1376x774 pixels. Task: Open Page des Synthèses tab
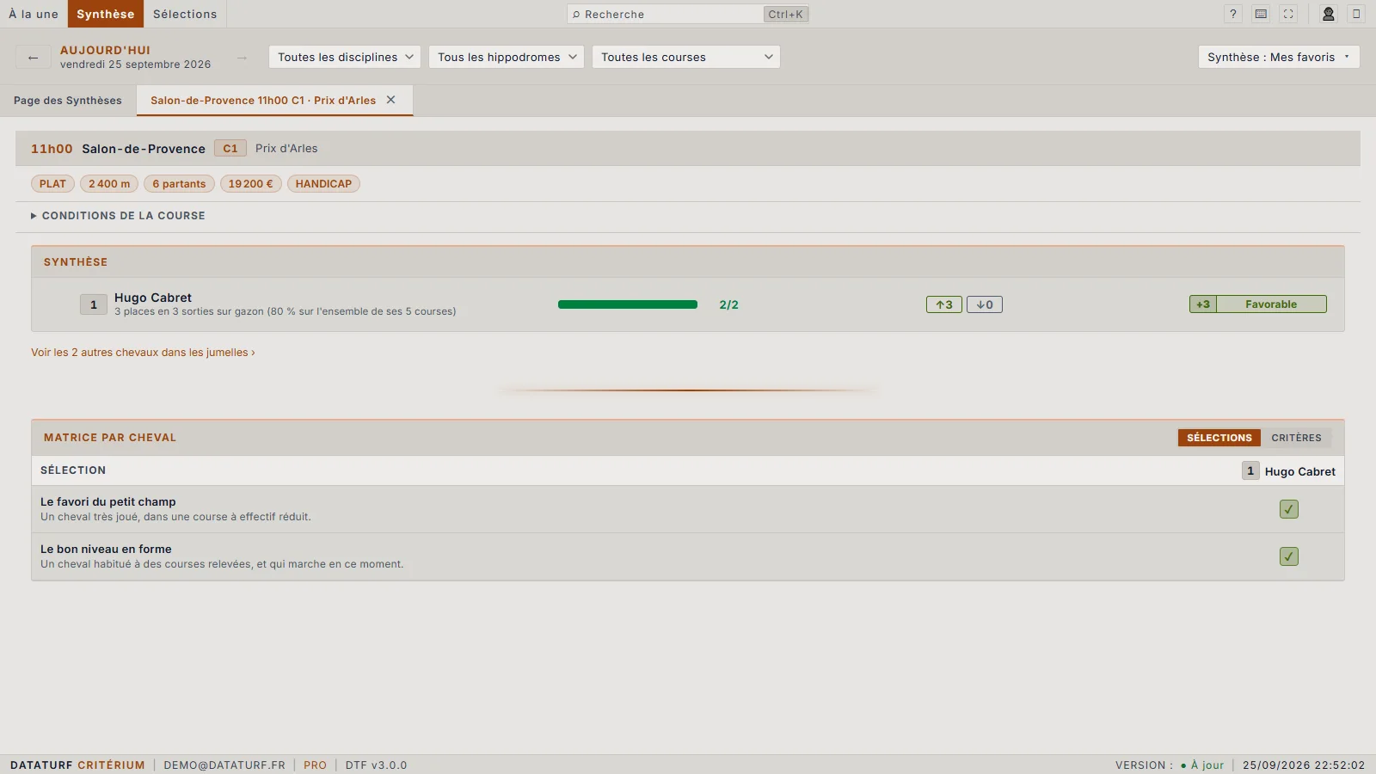tap(68, 101)
